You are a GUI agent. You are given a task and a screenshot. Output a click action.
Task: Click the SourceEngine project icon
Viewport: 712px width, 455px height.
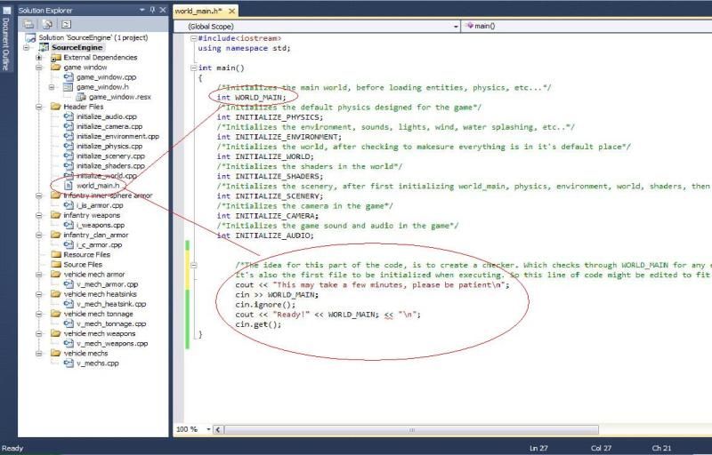pyautogui.click(x=44, y=48)
